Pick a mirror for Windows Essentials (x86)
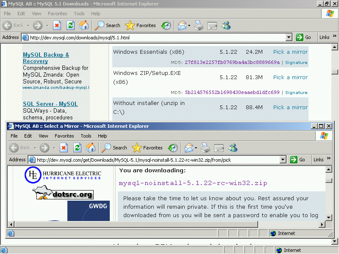 tap(290, 52)
